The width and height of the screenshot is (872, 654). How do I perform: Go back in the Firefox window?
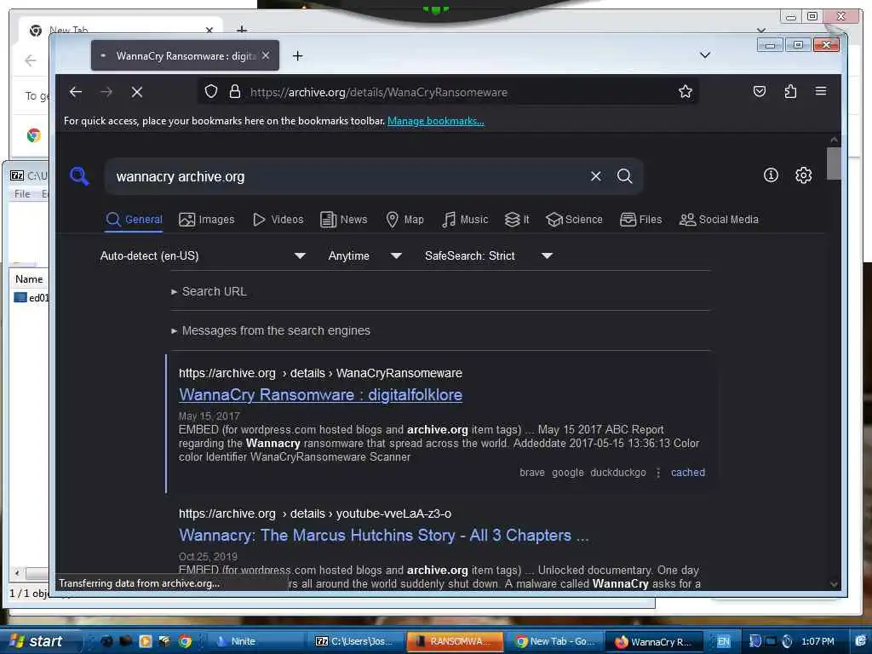point(76,92)
